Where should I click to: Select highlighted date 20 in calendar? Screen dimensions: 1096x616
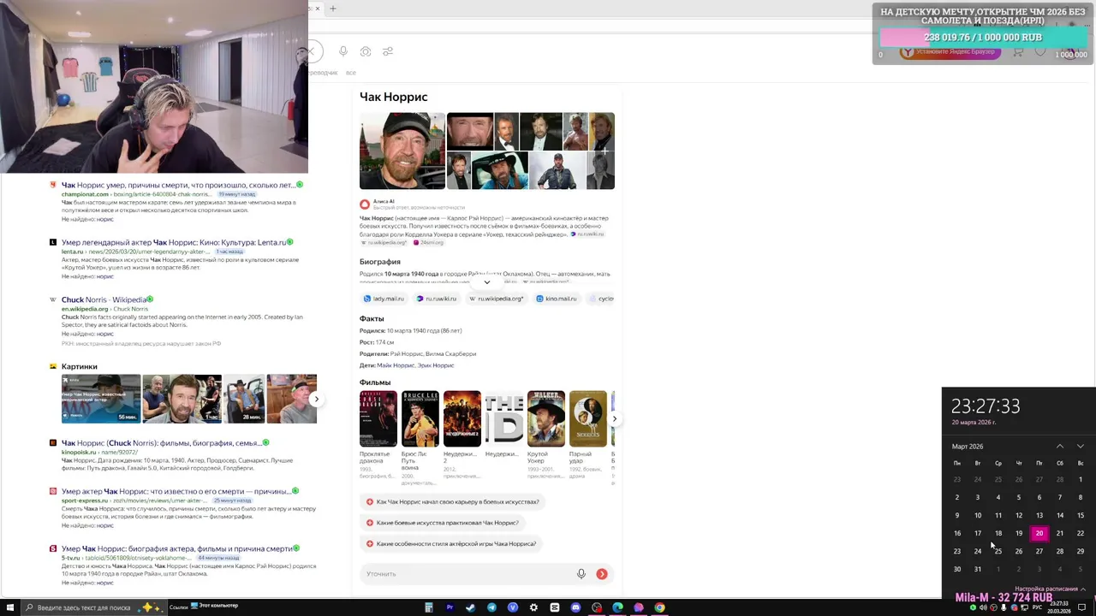click(1039, 533)
